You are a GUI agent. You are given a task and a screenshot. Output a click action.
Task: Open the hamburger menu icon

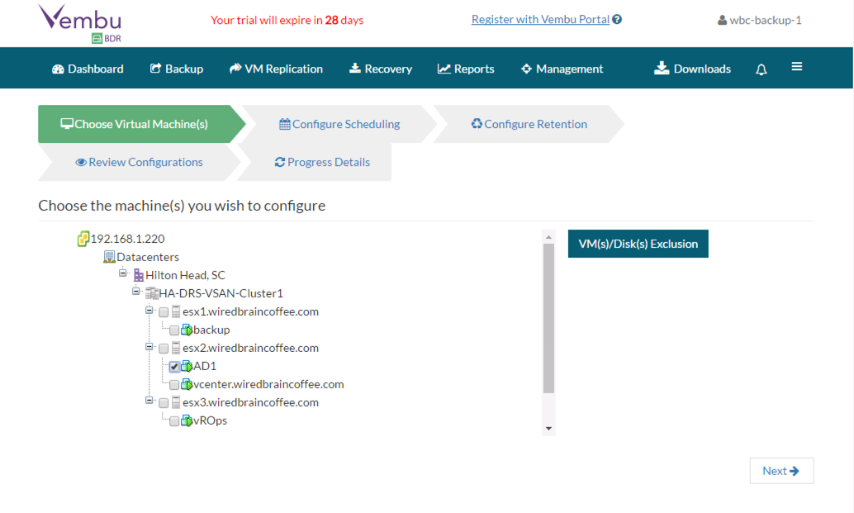[x=796, y=67]
